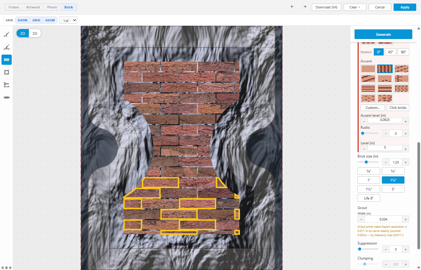Screen dimensions: 421x270
Task: Increase Suppression value with plus
Action: click(x=406, y=249)
